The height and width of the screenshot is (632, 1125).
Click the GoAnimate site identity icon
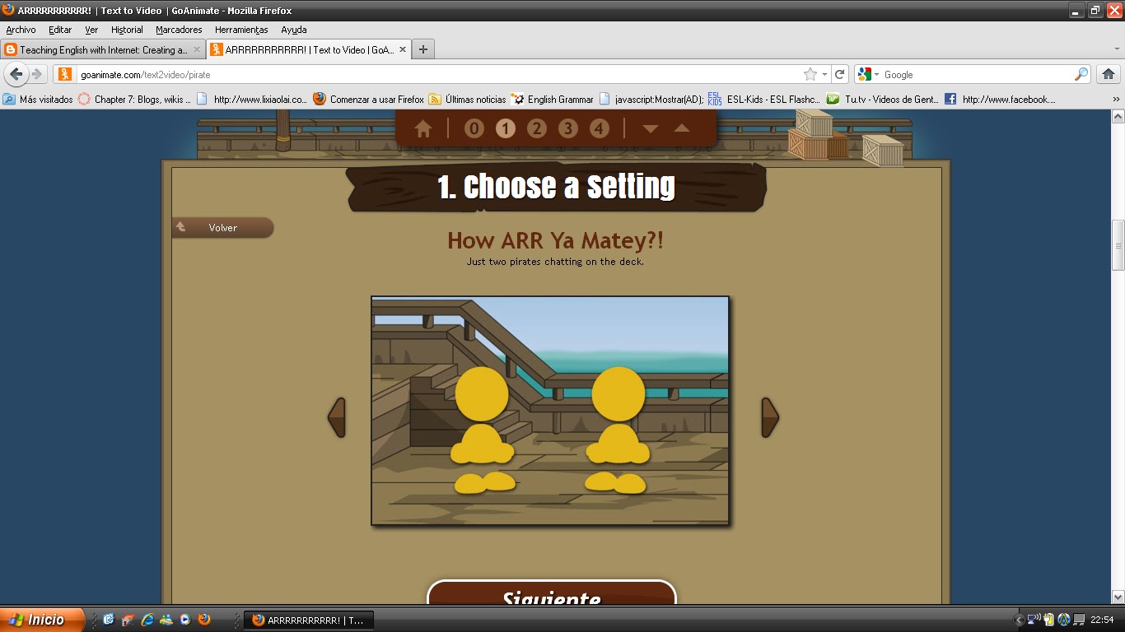pyautogui.click(x=65, y=74)
